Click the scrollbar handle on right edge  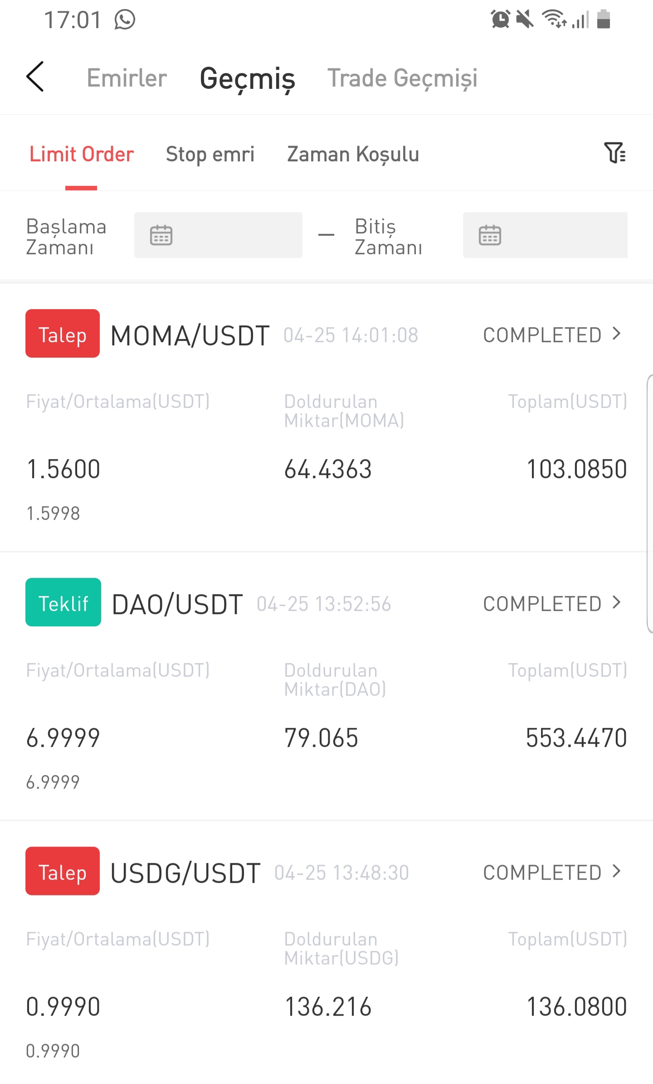[650, 503]
